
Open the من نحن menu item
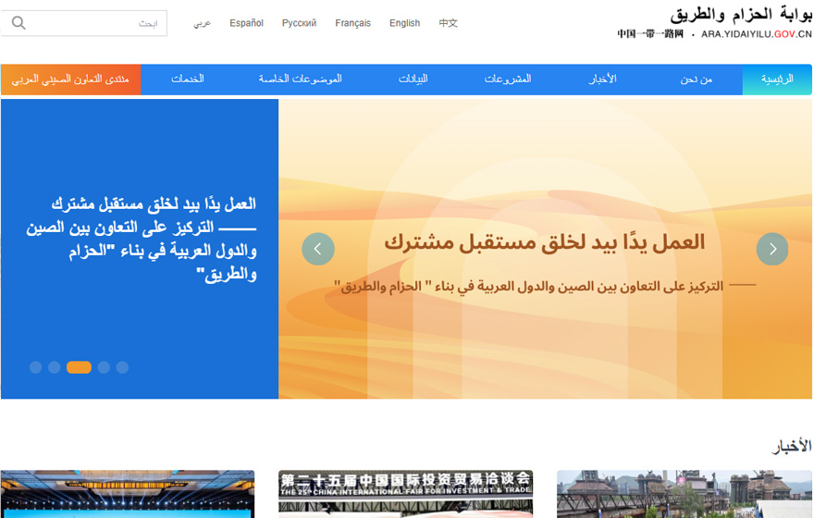(x=697, y=80)
